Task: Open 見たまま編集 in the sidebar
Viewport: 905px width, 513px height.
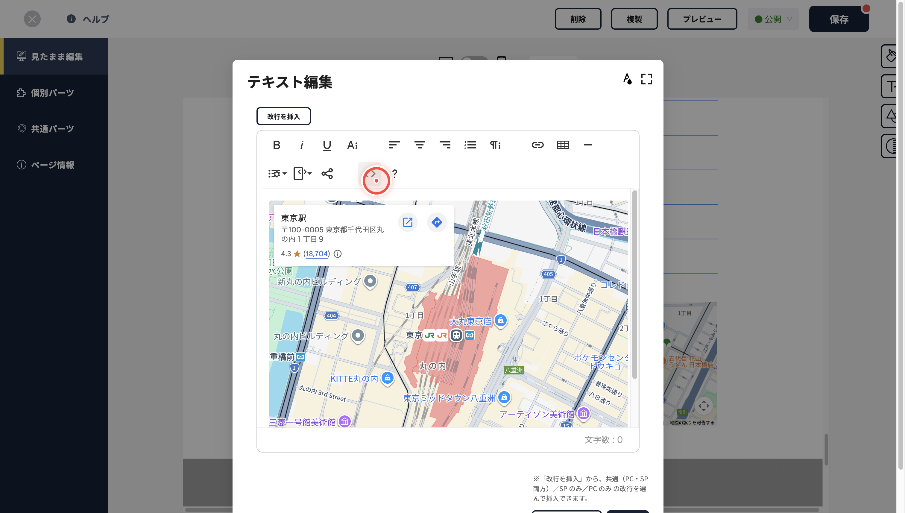Action: (54, 56)
